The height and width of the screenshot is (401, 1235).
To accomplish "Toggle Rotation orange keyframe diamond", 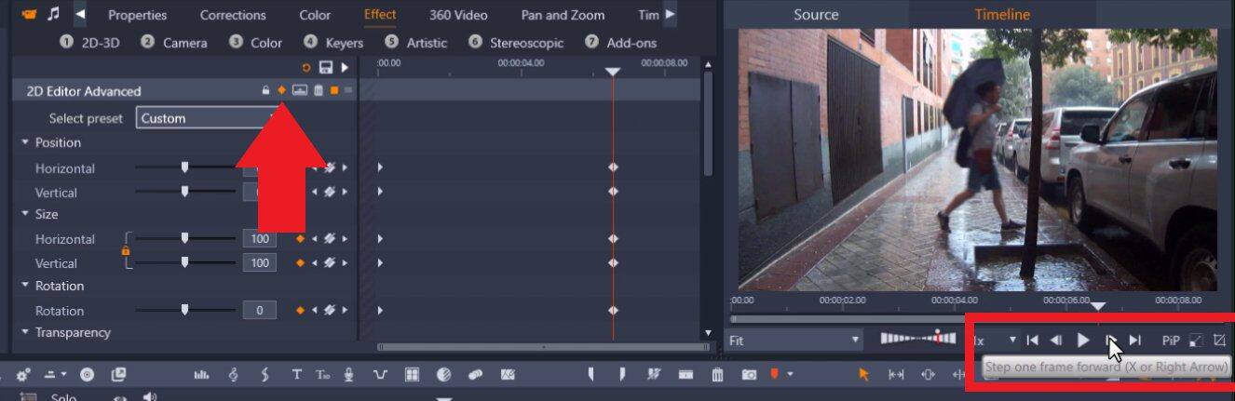I will (300, 310).
